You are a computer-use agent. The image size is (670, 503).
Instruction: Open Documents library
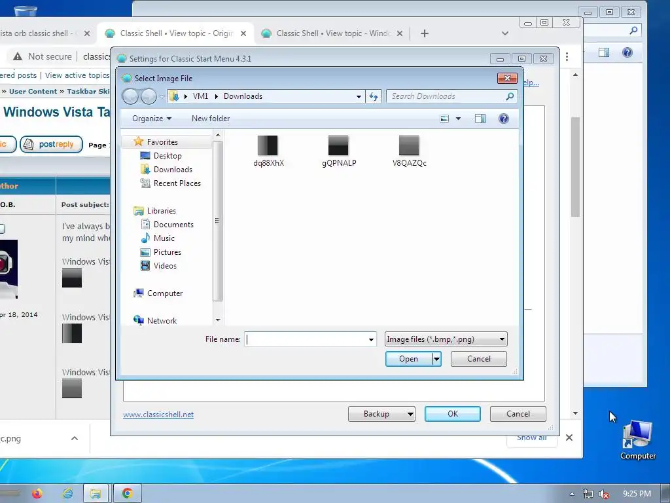coord(173,225)
